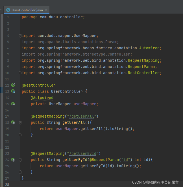Image resolution: width=183 pixels, height=187 pixels.
Task: Place the cursor on empty line 28
Action: [x=101, y=184]
